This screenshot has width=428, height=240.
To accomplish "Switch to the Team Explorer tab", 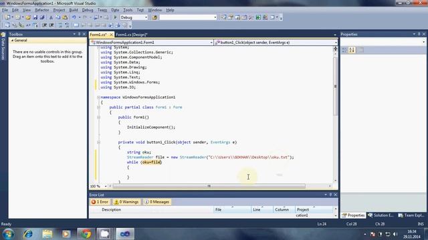I will (x=411, y=215).
